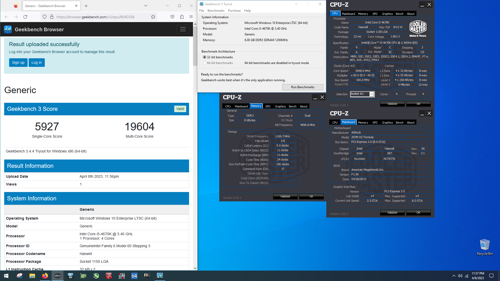Open the Windows Start menu

[x=6, y=276]
